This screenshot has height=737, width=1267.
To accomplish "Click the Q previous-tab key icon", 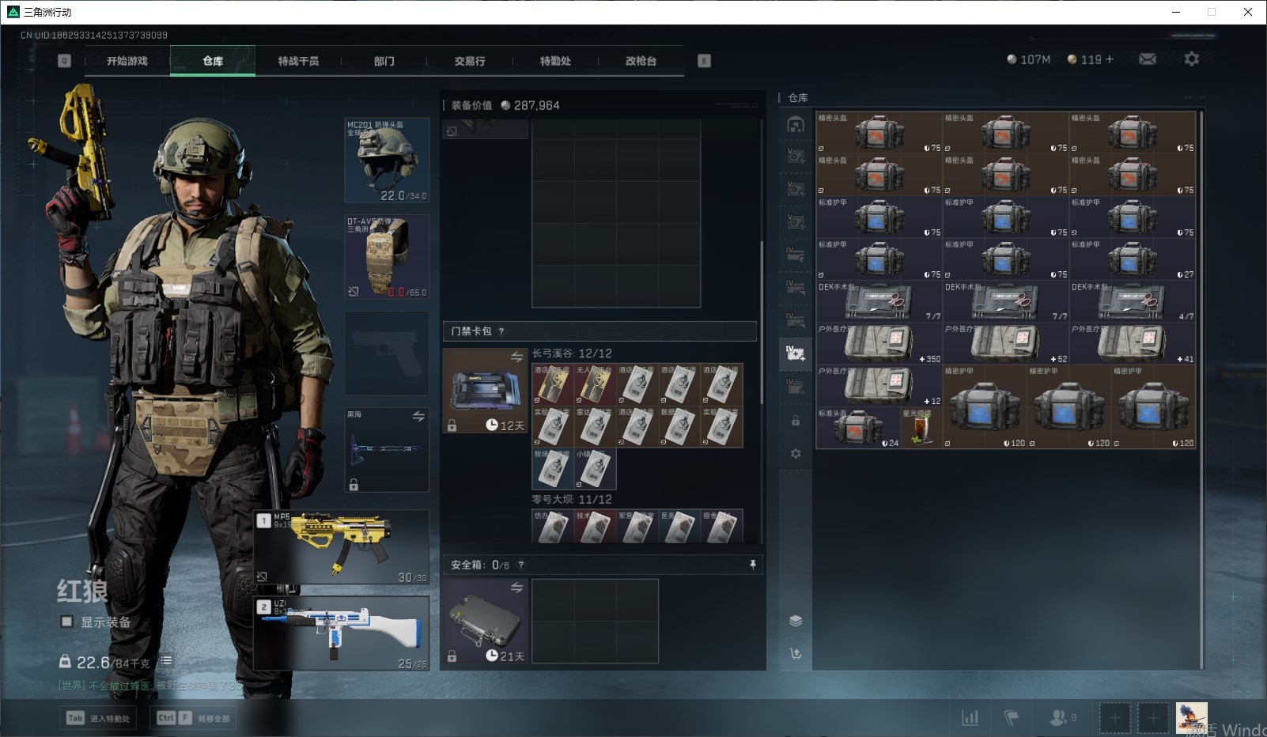I will (x=65, y=61).
